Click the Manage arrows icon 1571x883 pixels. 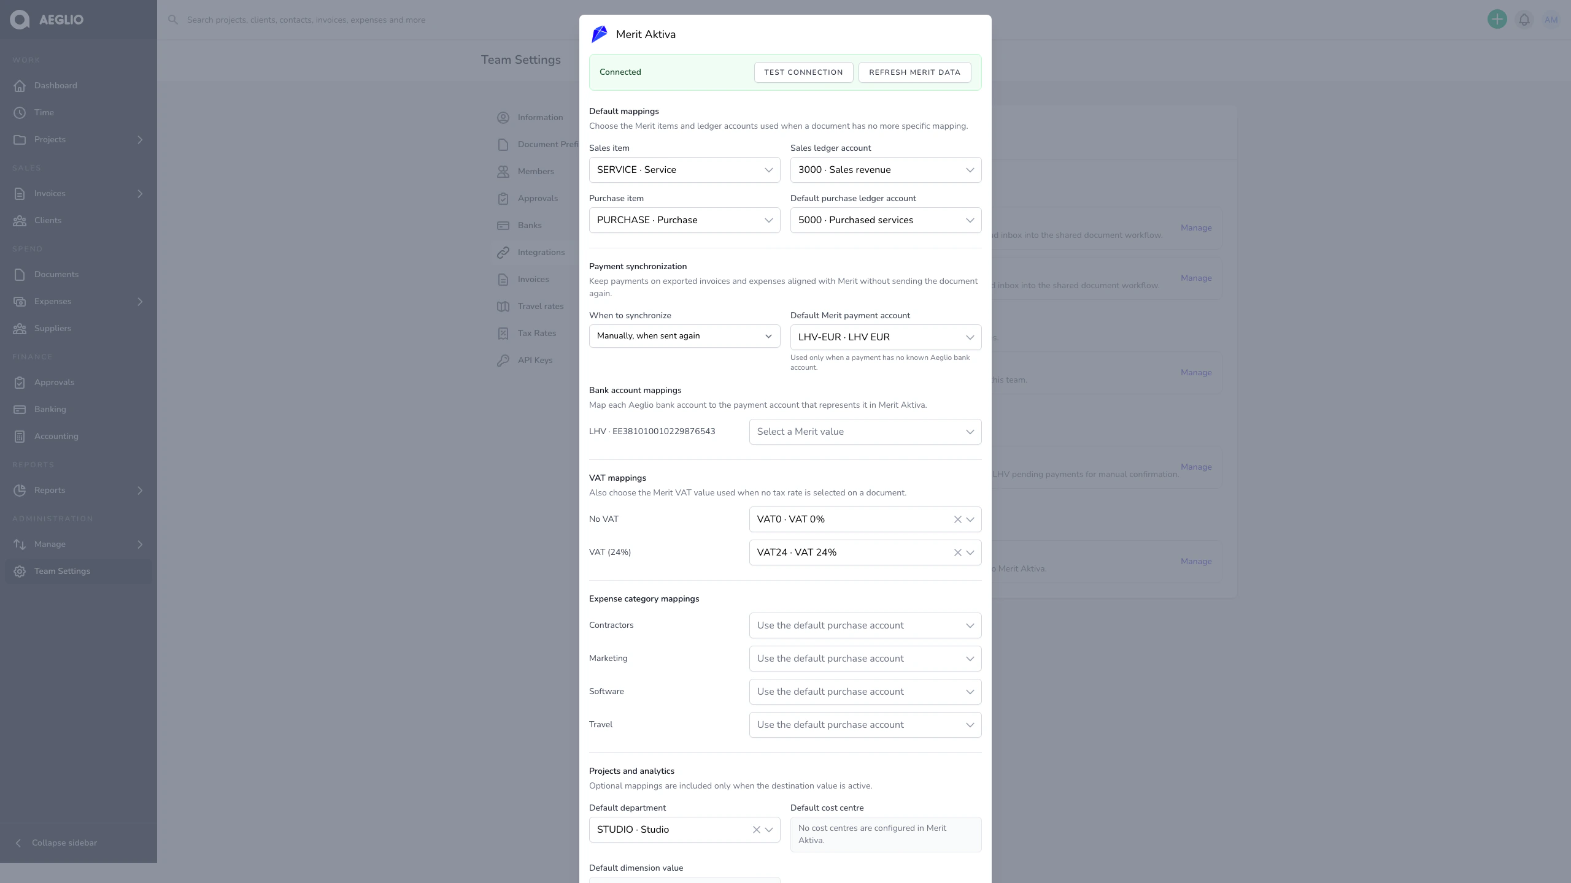(x=20, y=545)
